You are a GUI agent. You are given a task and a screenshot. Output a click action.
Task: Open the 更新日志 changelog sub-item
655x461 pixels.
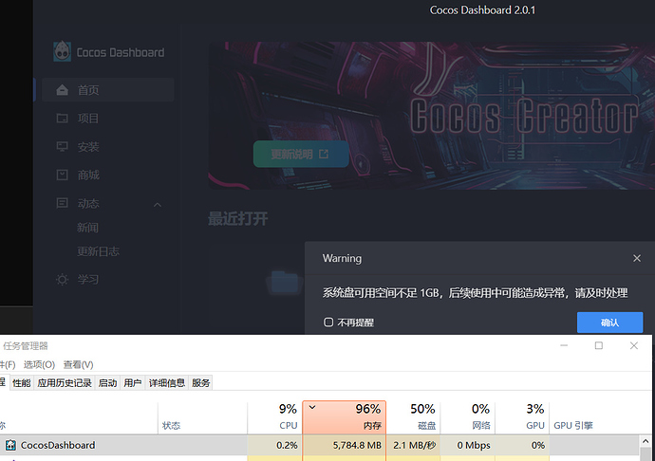point(98,251)
